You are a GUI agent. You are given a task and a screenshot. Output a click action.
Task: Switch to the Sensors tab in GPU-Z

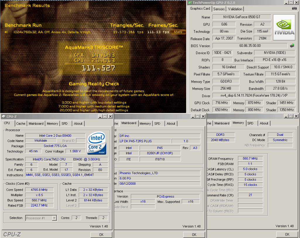tap(219, 9)
